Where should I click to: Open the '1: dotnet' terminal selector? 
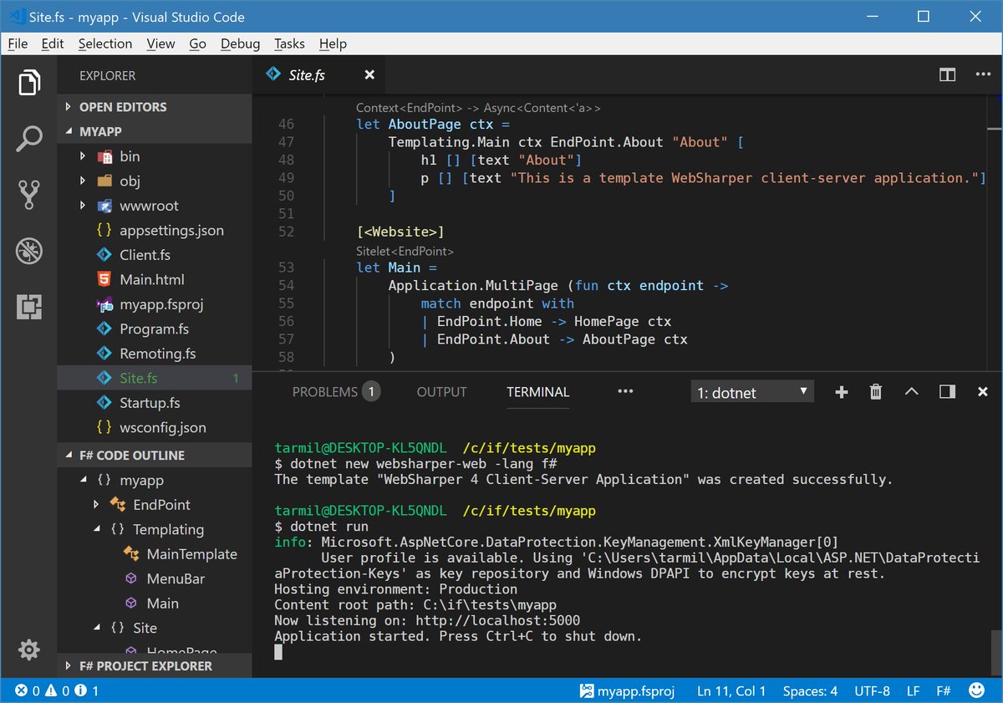click(751, 391)
